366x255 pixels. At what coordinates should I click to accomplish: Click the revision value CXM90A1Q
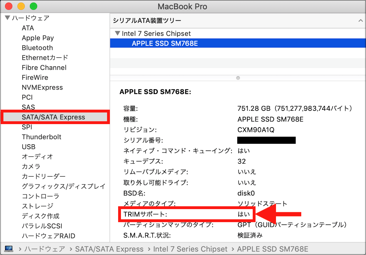tap(256, 130)
